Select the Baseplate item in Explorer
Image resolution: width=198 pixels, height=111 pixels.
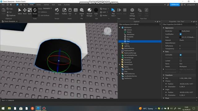tap(130, 37)
